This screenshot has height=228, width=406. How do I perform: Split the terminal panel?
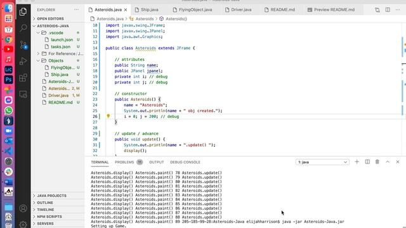pos(367,162)
